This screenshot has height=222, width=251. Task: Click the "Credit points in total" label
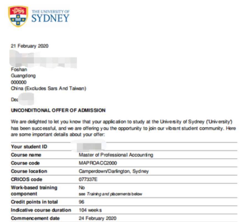pos(34,202)
